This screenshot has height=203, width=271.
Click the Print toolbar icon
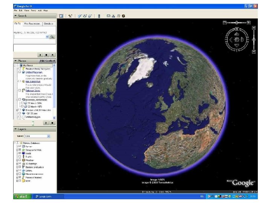pos(113,16)
